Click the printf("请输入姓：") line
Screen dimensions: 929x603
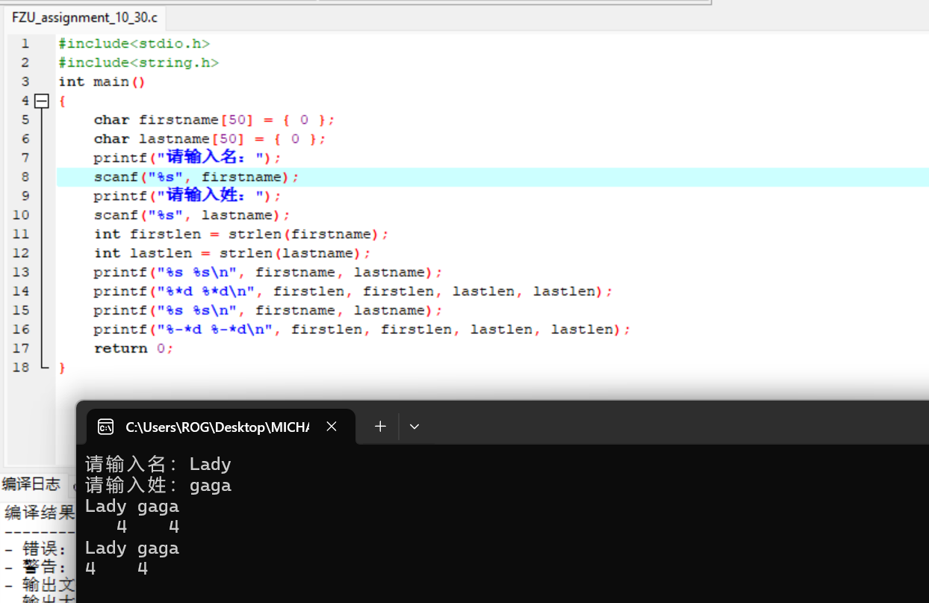pos(187,196)
